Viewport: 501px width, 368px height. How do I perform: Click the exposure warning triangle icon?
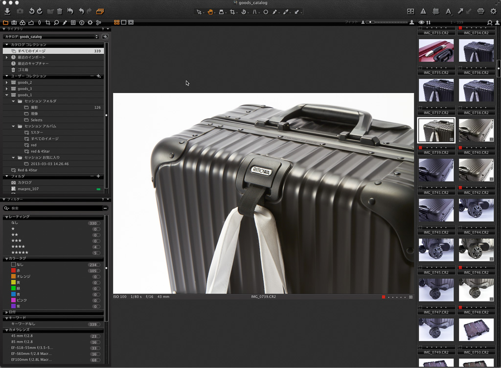click(423, 11)
